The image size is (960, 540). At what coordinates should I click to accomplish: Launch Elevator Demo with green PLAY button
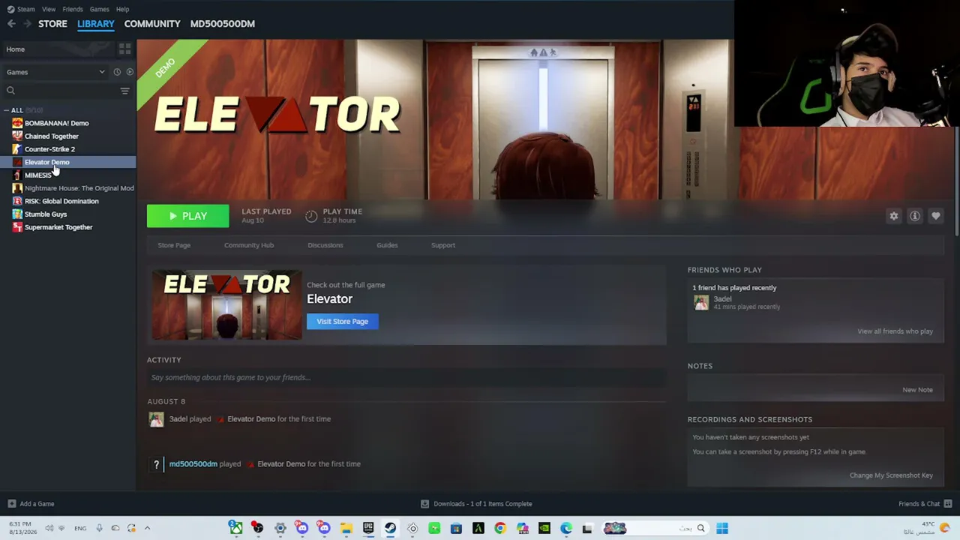(x=188, y=216)
